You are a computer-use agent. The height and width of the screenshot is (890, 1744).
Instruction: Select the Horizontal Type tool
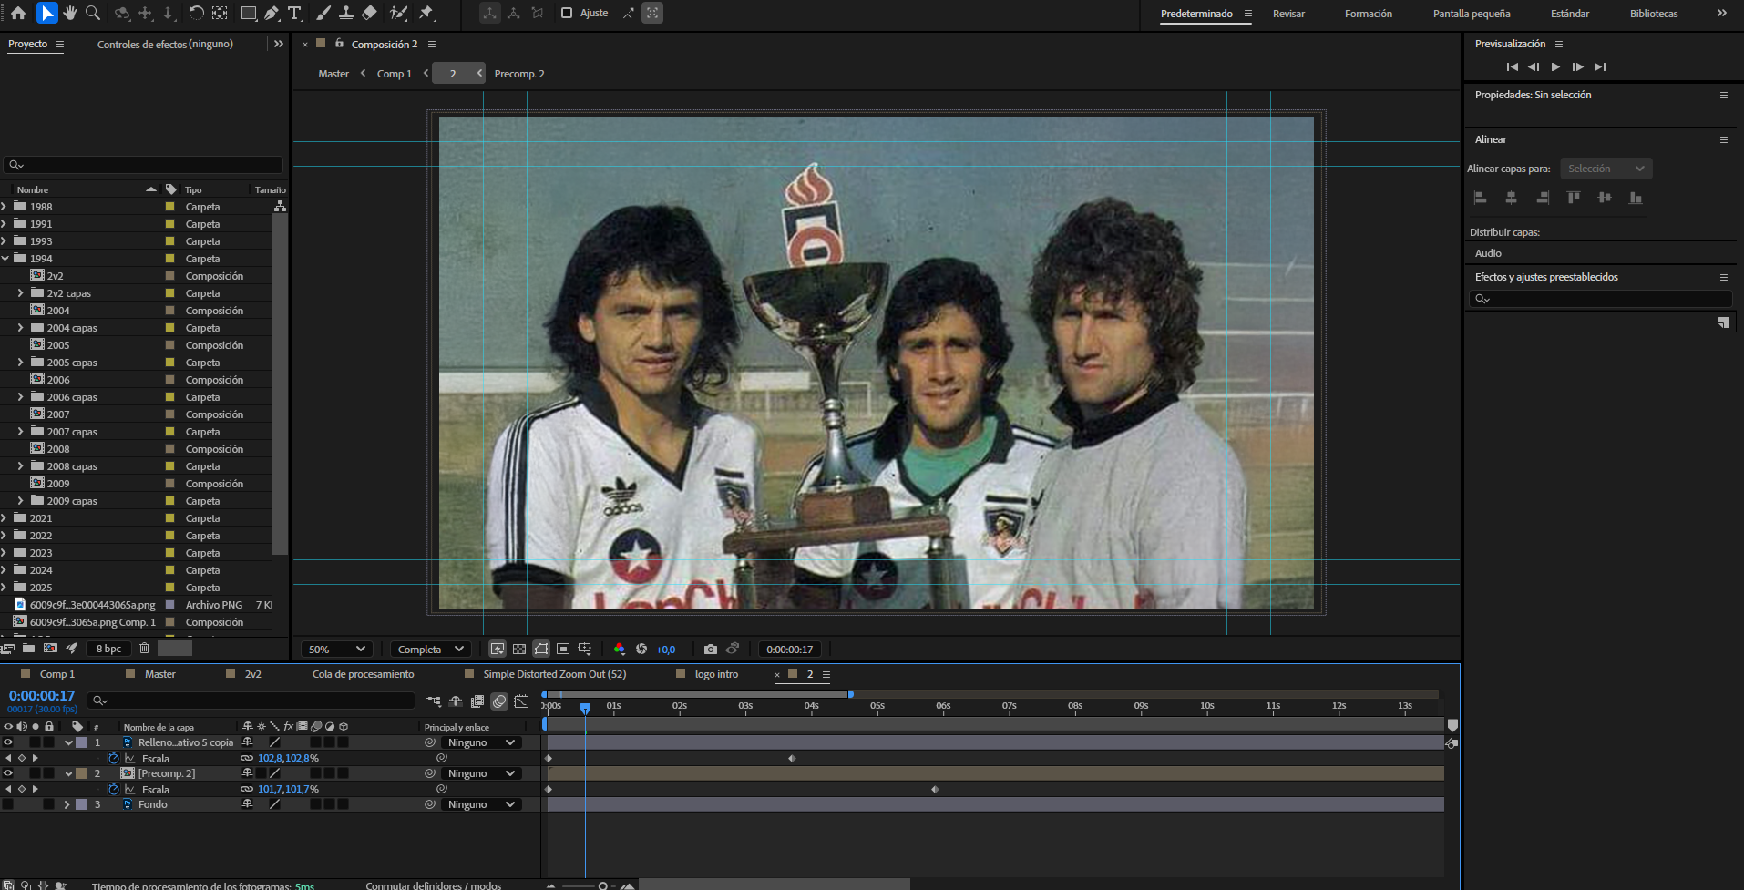[x=294, y=13]
